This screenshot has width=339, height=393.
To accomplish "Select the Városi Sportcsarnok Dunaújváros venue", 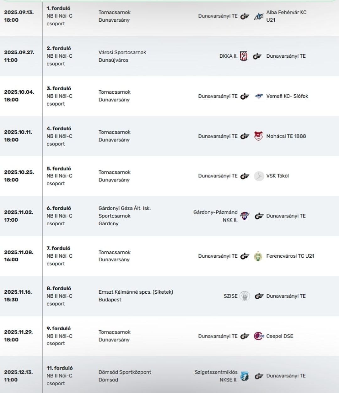I will pos(122,56).
